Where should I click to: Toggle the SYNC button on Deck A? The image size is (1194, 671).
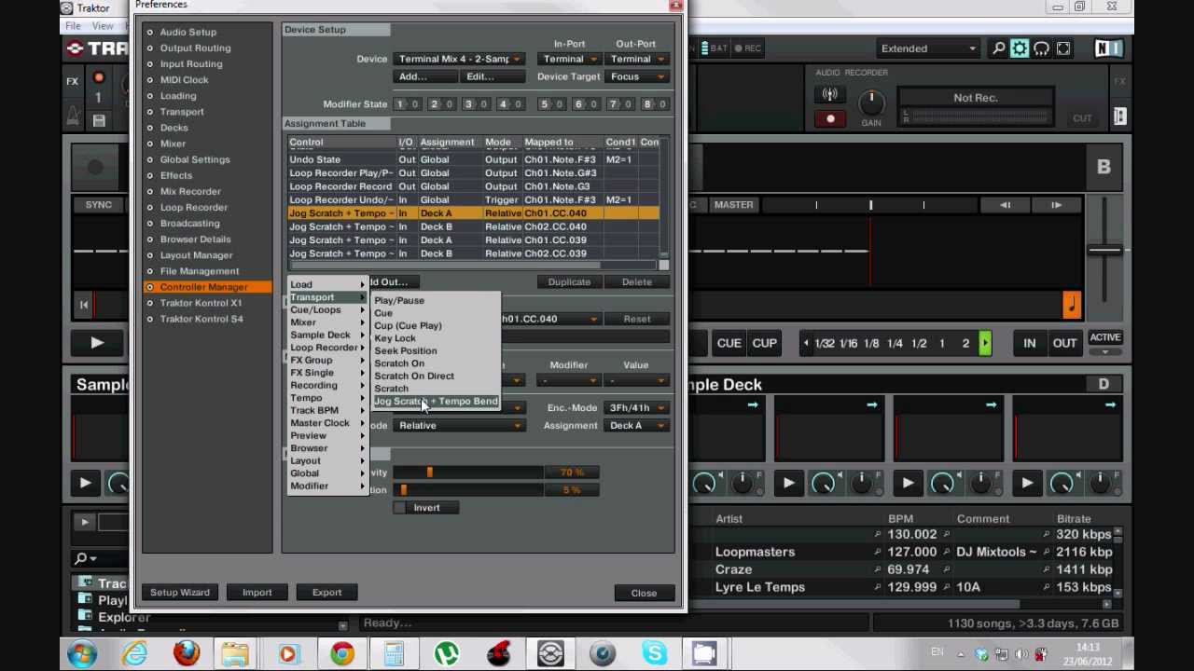(x=98, y=205)
